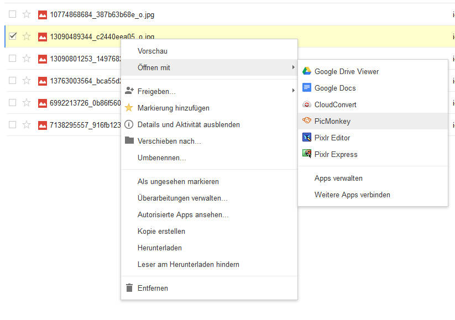
Task: Select the Google Drive Viewer option
Action: tap(346, 71)
